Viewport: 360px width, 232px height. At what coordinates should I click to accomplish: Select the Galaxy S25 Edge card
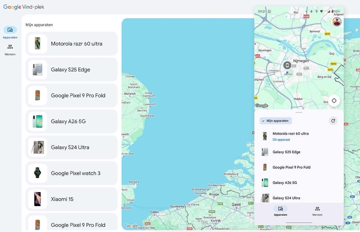71,70
